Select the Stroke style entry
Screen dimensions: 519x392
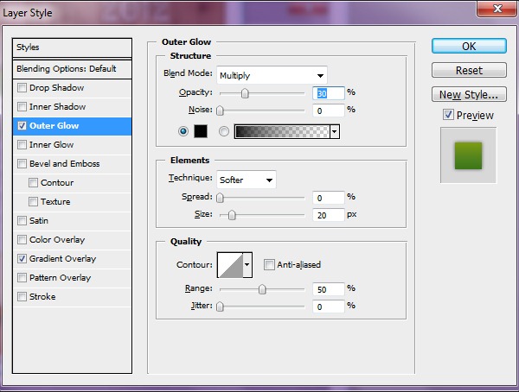42,296
